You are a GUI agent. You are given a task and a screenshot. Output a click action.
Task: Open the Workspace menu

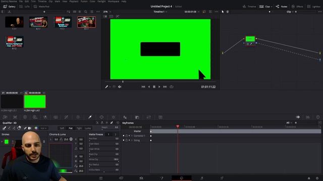[x=114, y=1]
